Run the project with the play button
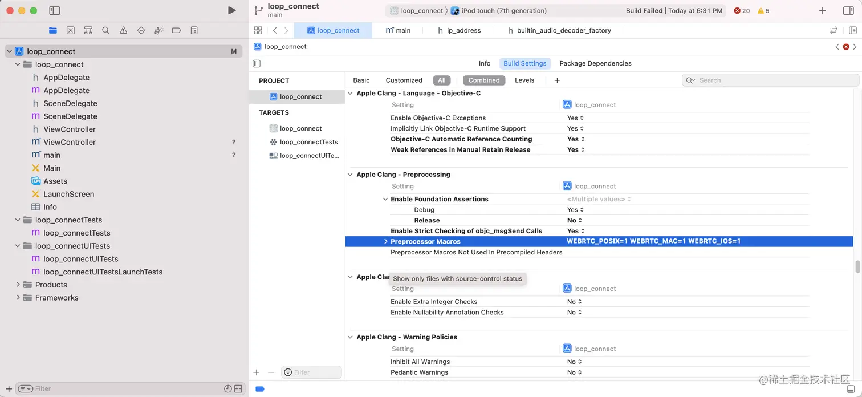862x397 pixels. 231,10
